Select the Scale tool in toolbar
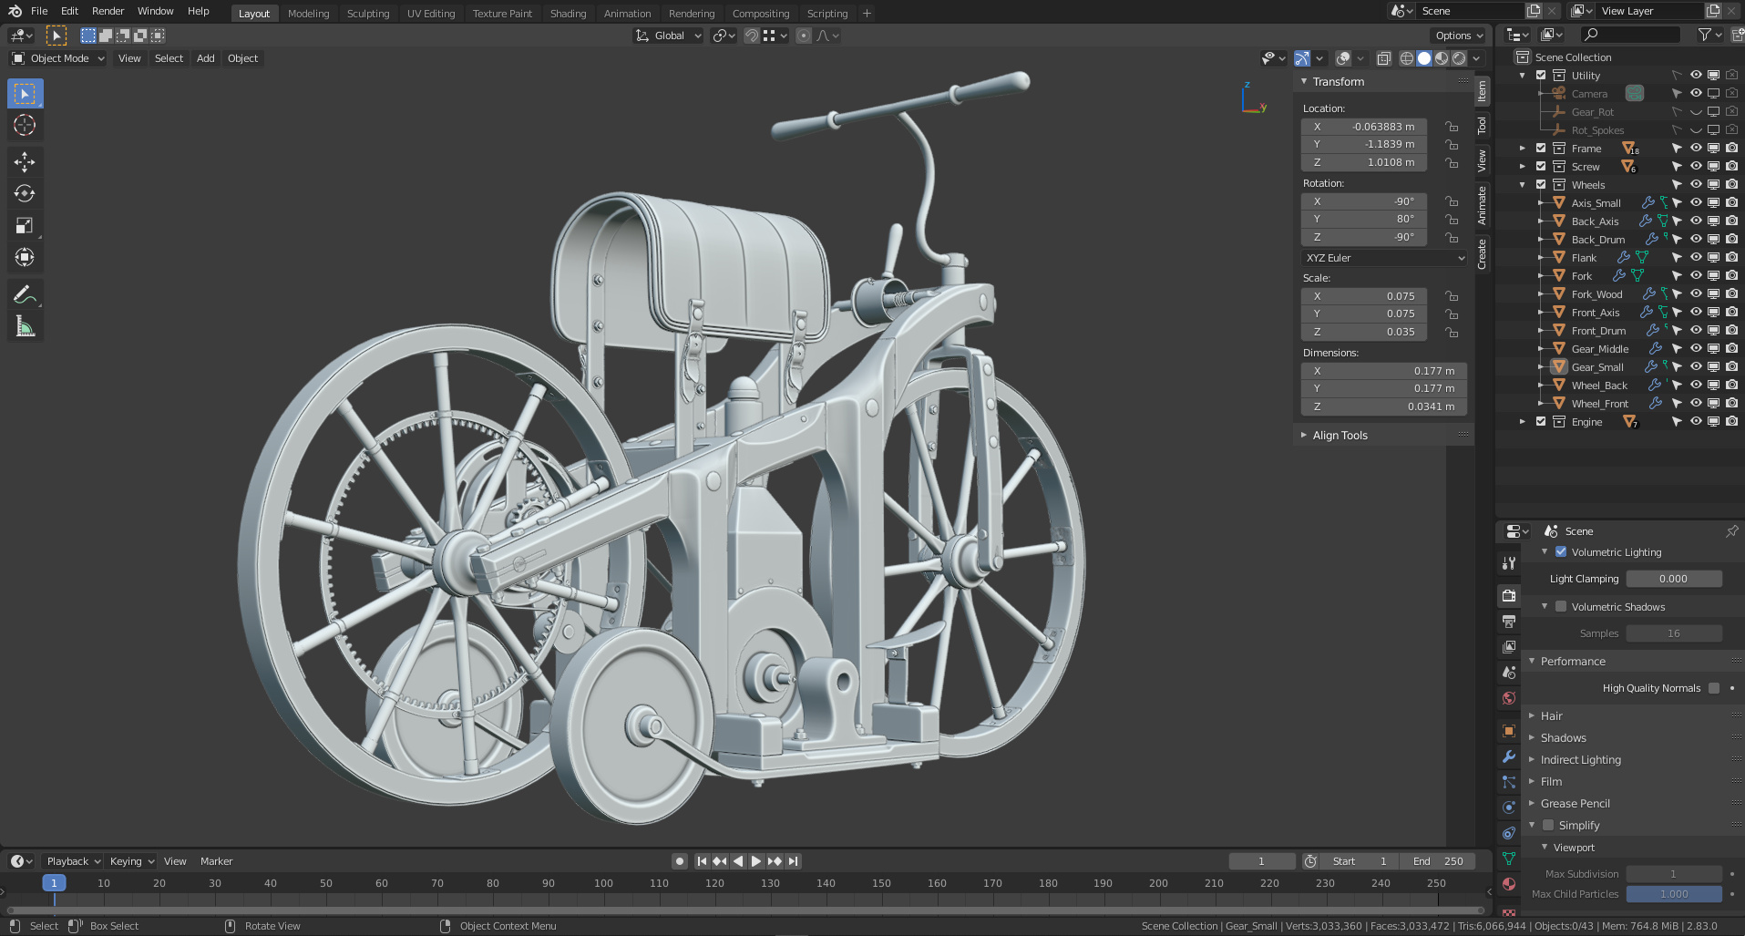 [25, 226]
